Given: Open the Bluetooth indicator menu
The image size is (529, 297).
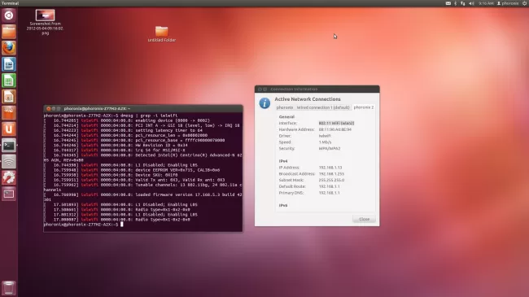Looking at the screenshot, I should pos(455,3).
